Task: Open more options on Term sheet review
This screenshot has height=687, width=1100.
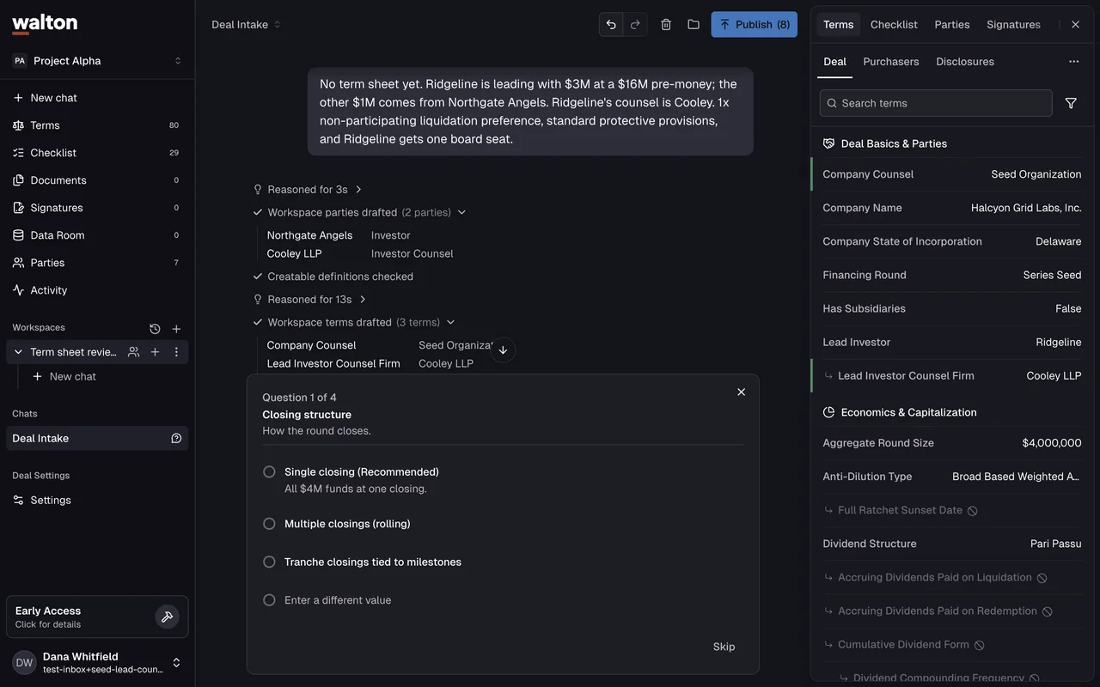Action: pos(176,352)
